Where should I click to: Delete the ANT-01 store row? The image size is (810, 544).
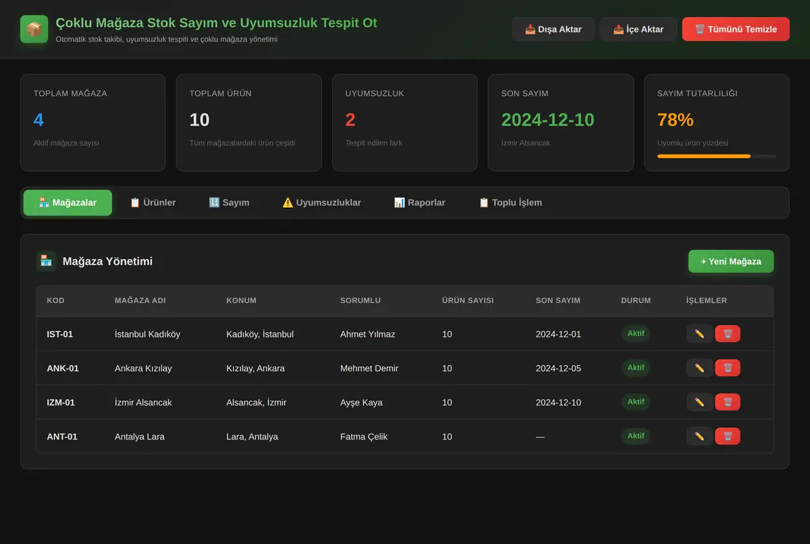tap(728, 436)
